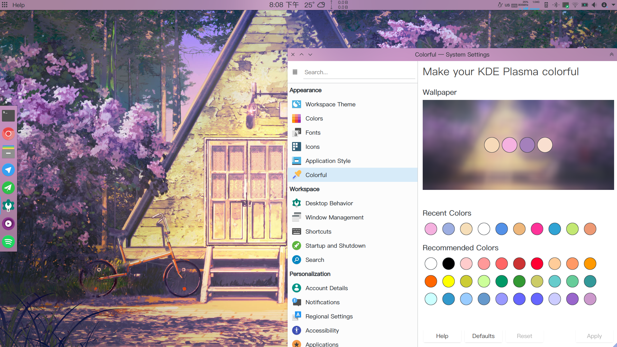Click the sidebar Search field
The height and width of the screenshot is (347, 617).
[359, 72]
